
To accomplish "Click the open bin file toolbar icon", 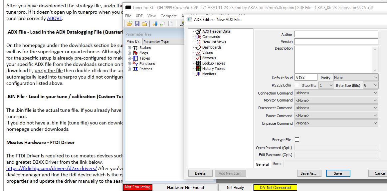I will click(129, 24).
